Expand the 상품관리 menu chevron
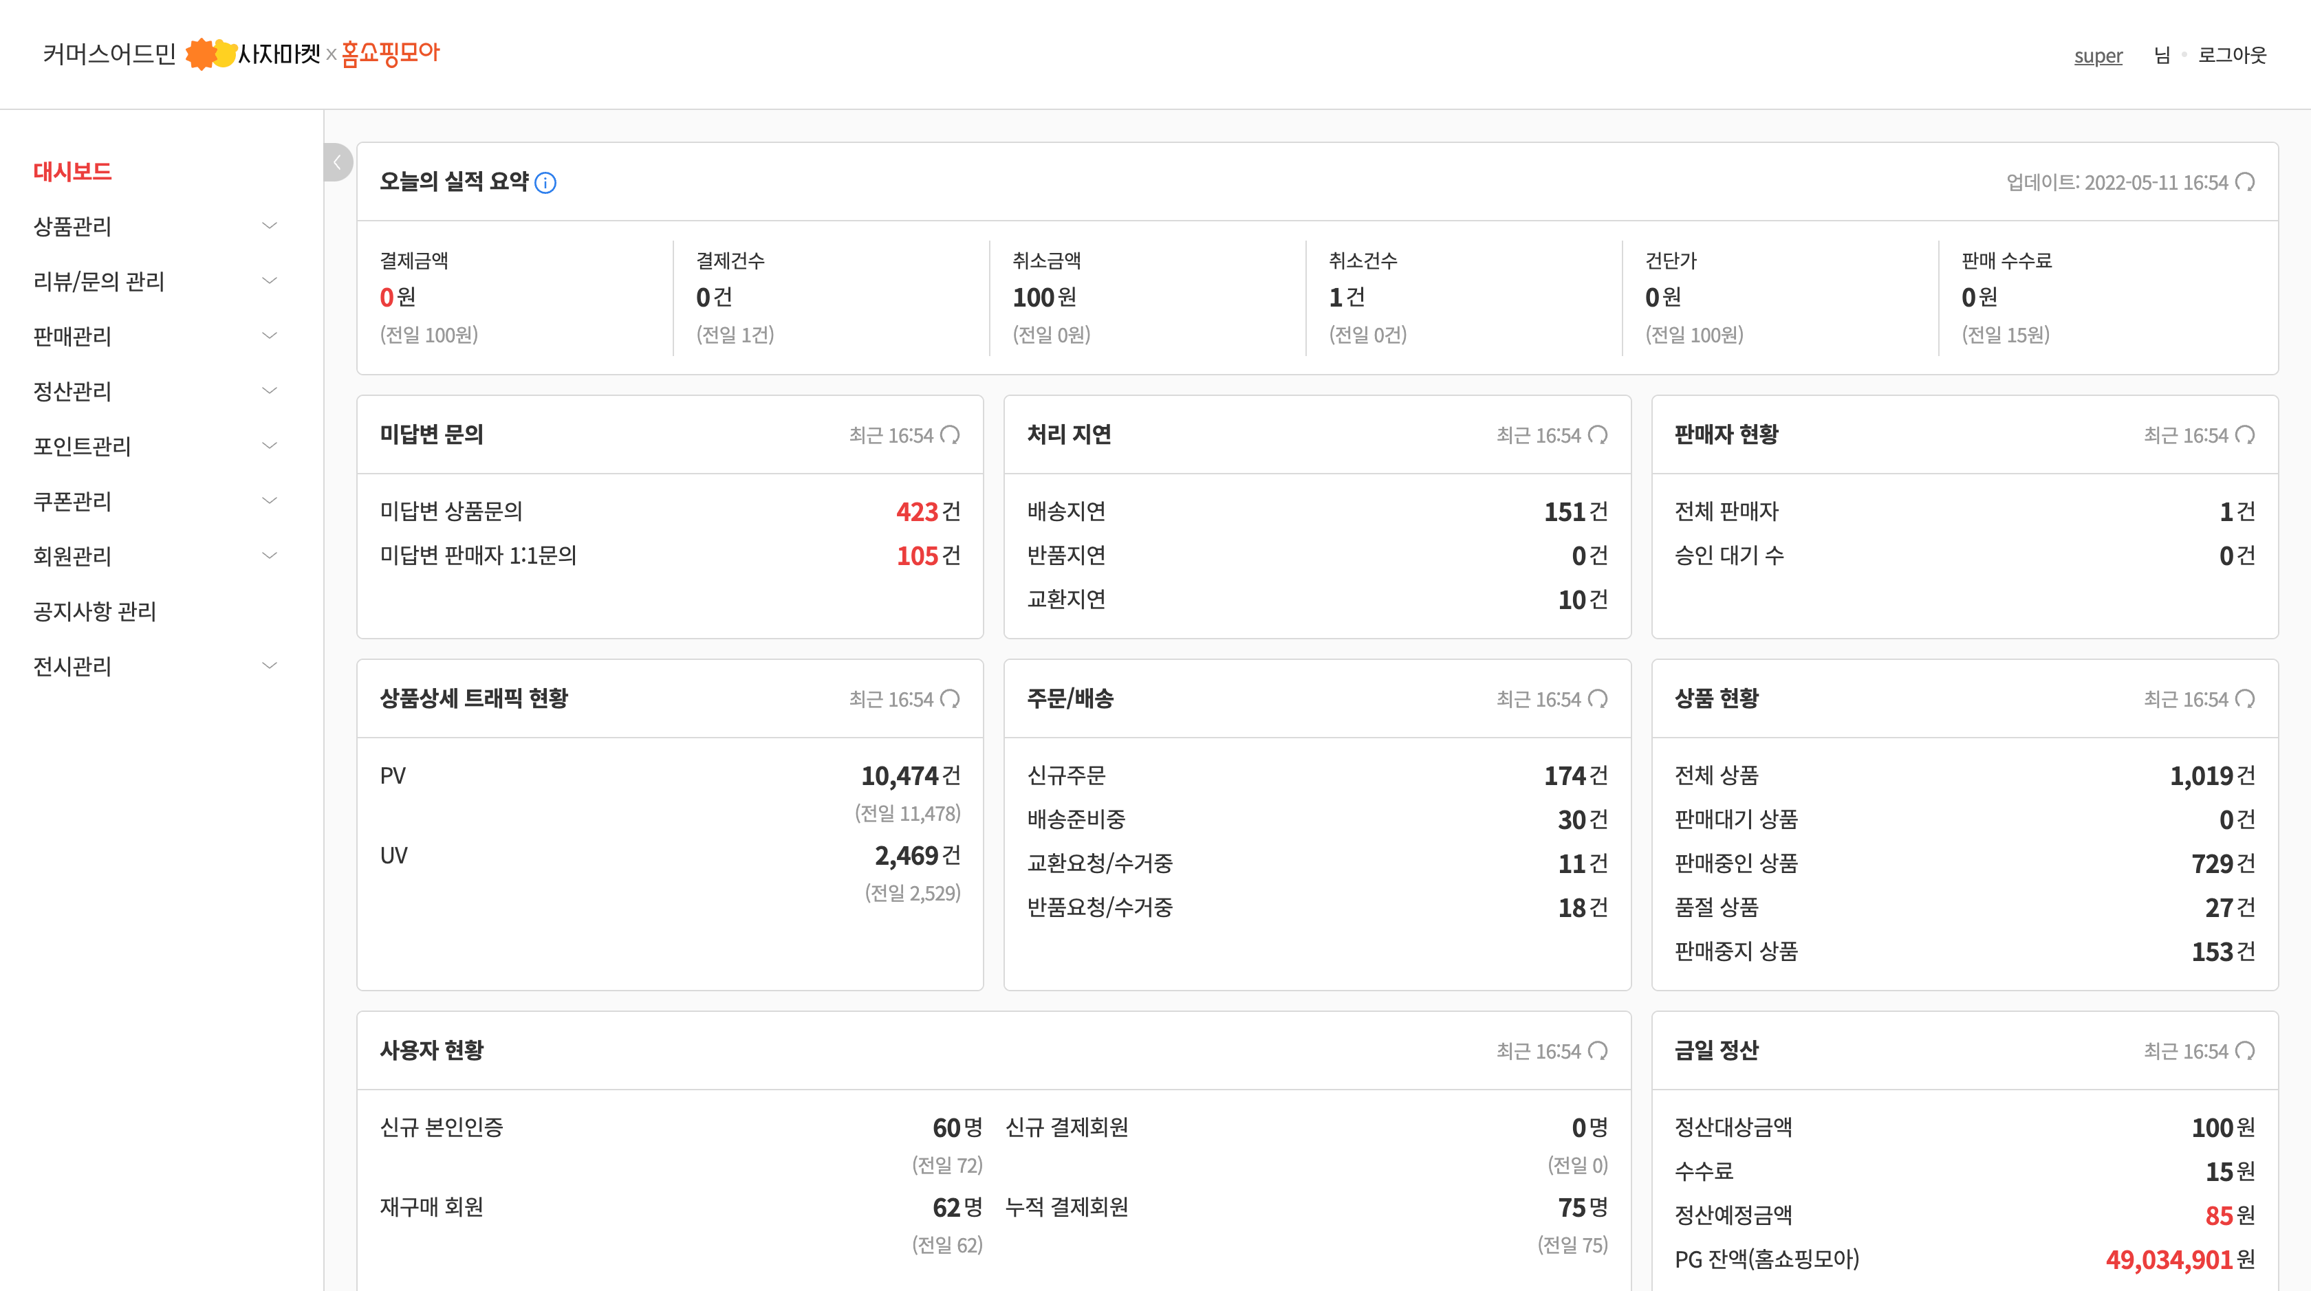2311x1291 pixels. click(x=269, y=225)
